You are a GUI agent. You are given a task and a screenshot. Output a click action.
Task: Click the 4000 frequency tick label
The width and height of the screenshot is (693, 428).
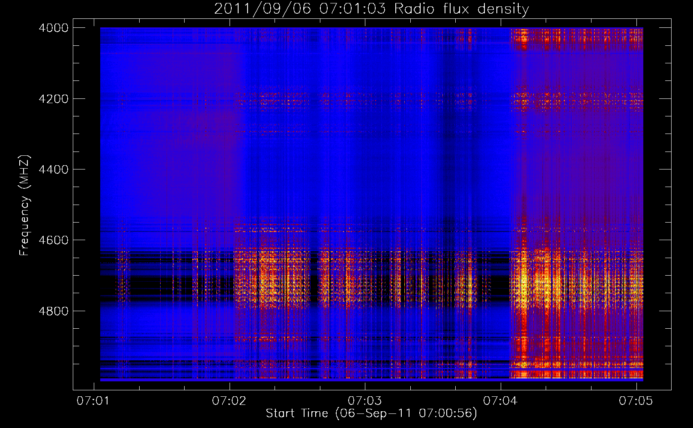click(53, 28)
